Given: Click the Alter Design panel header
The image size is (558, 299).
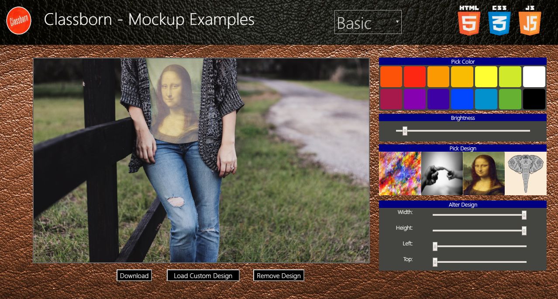Looking at the screenshot, I should [x=463, y=204].
